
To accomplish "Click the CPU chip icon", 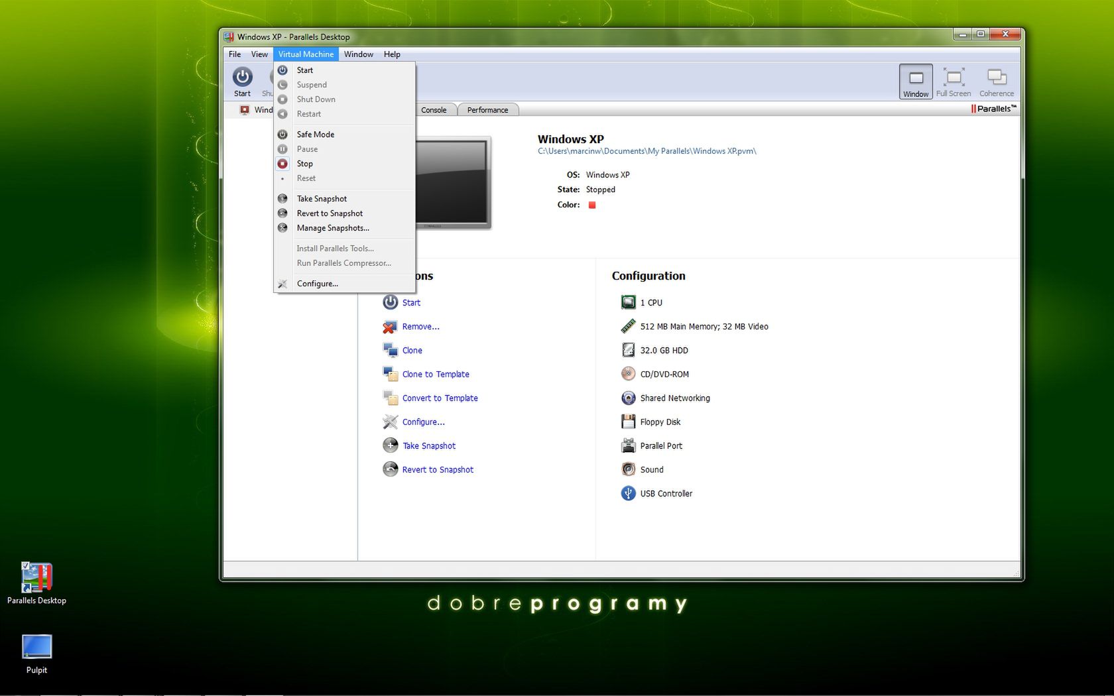I will pyautogui.click(x=628, y=302).
